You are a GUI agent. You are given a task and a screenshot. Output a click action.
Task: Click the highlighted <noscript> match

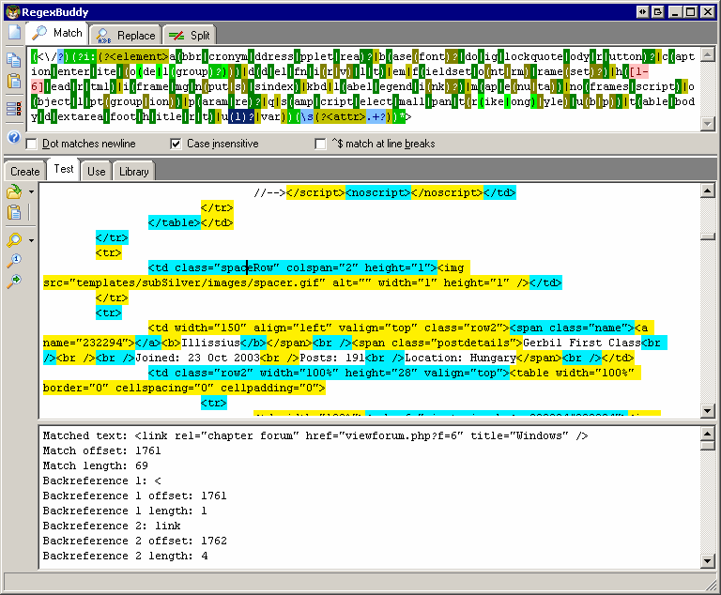tap(378, 192)
